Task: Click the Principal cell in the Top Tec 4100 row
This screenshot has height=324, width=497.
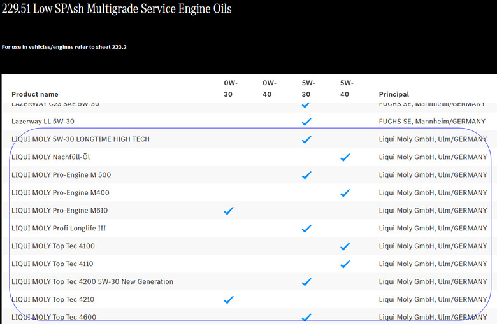Action: (433, 246)
